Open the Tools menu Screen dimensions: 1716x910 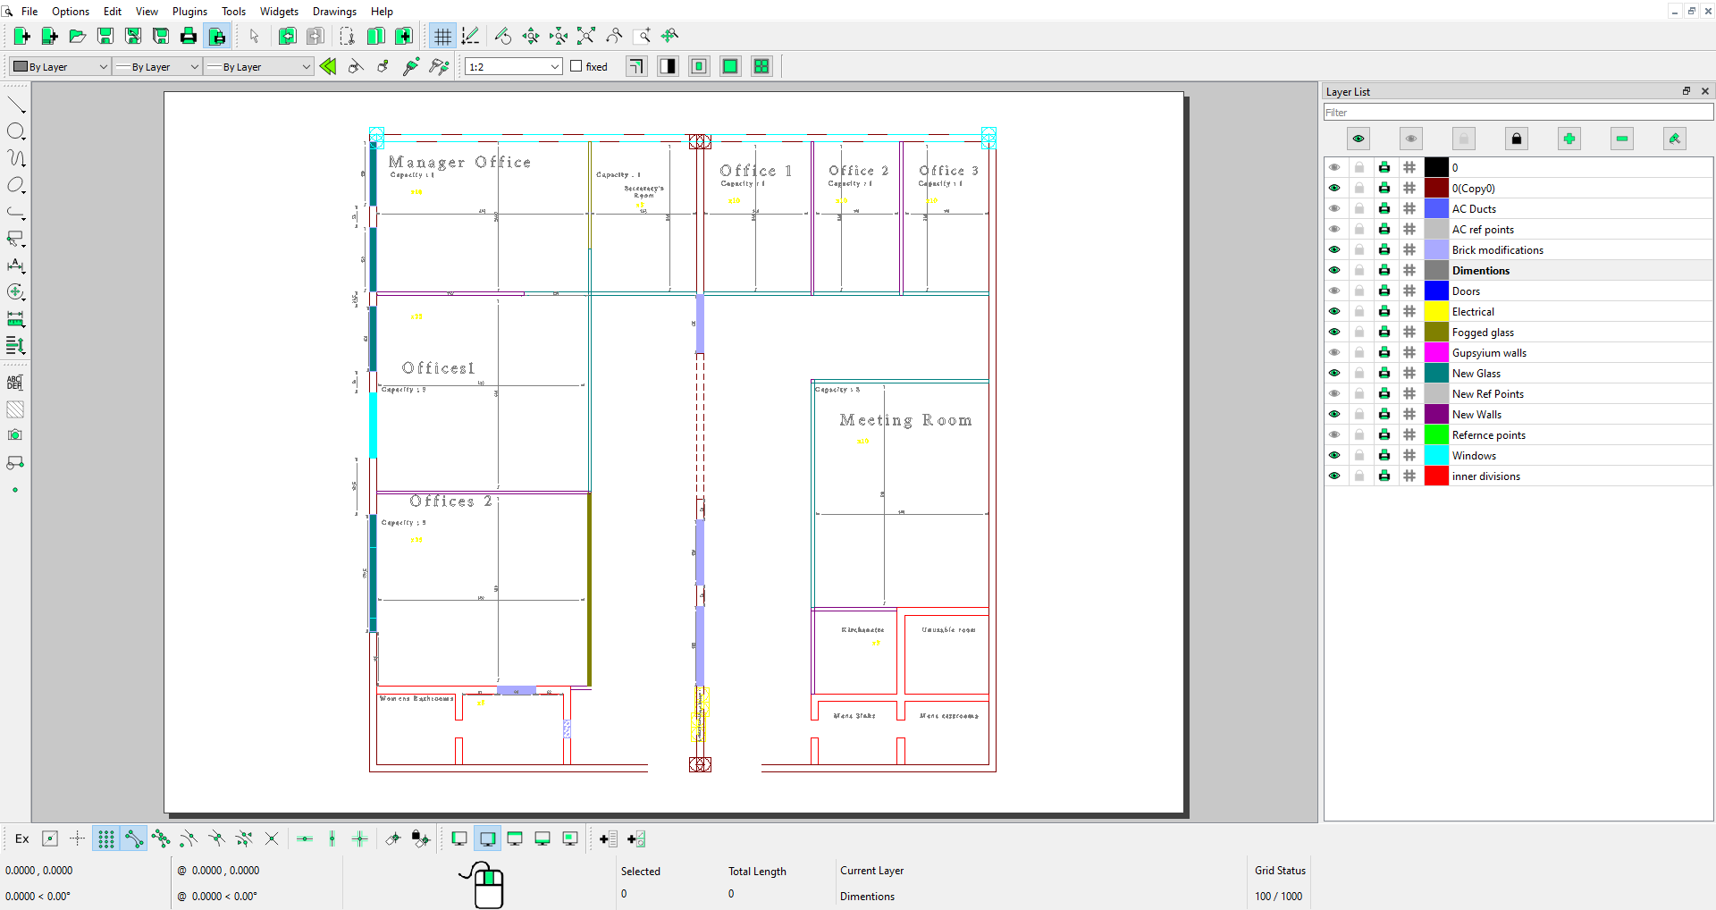tap(233, 12)
